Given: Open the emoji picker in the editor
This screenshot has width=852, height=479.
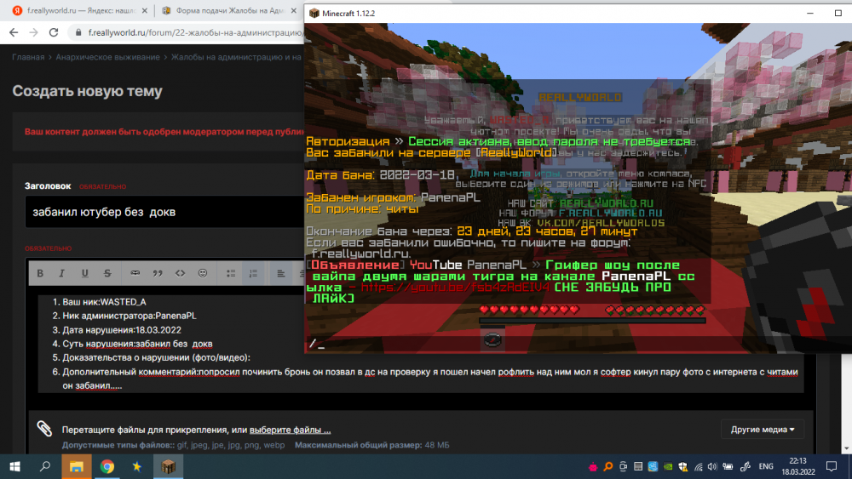Looking at the screenshot, I should (x=203, y=273).
